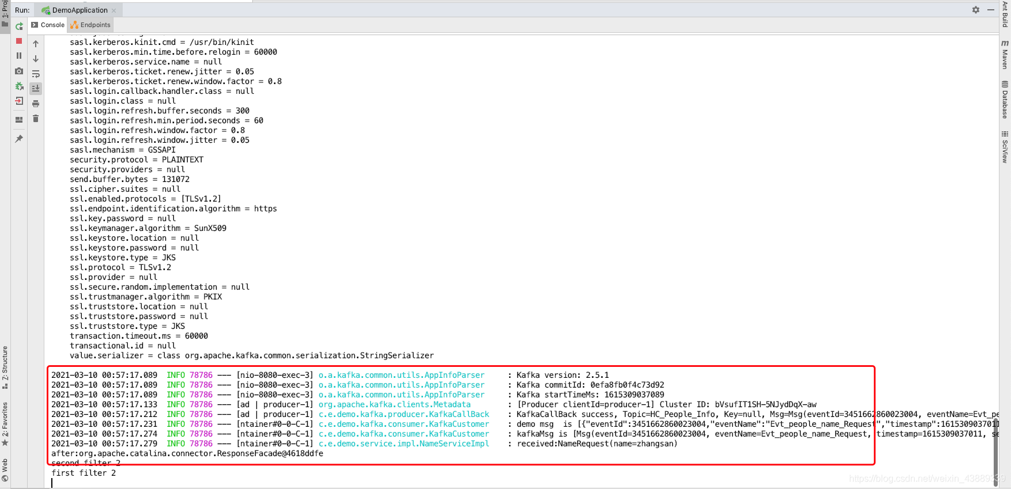The height and width of the screenshot is (489, 1011).
Task: Open the org.apache.kafka.clients.Metadata link
Action: pyautogui.click(x=395, y=404)
